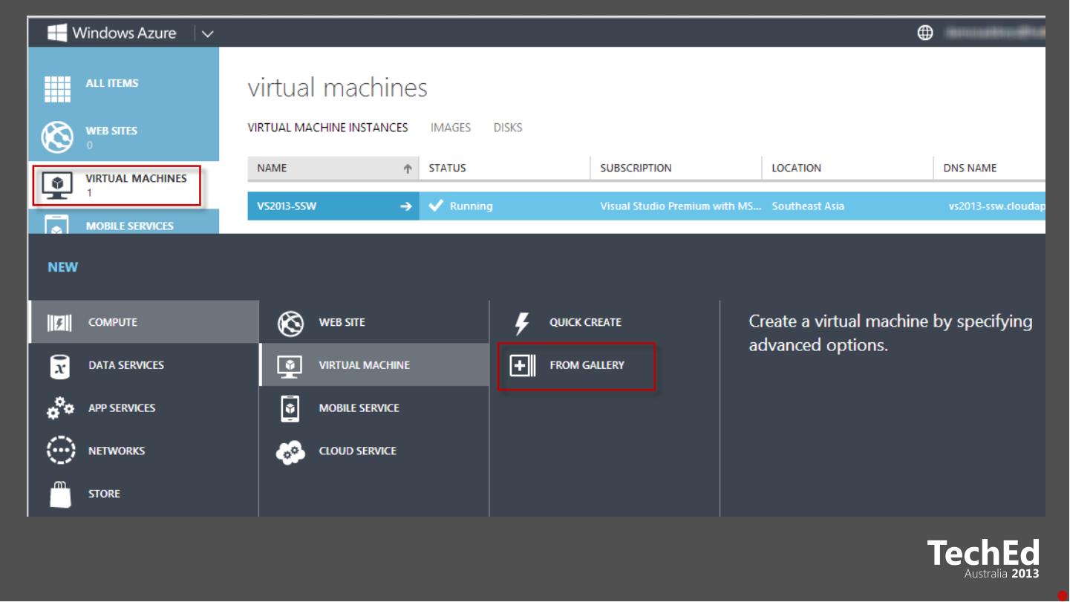Click the All Items grid icon
Screen dimensions: 1070x602
pyautogui.click(x=58, y=89)
